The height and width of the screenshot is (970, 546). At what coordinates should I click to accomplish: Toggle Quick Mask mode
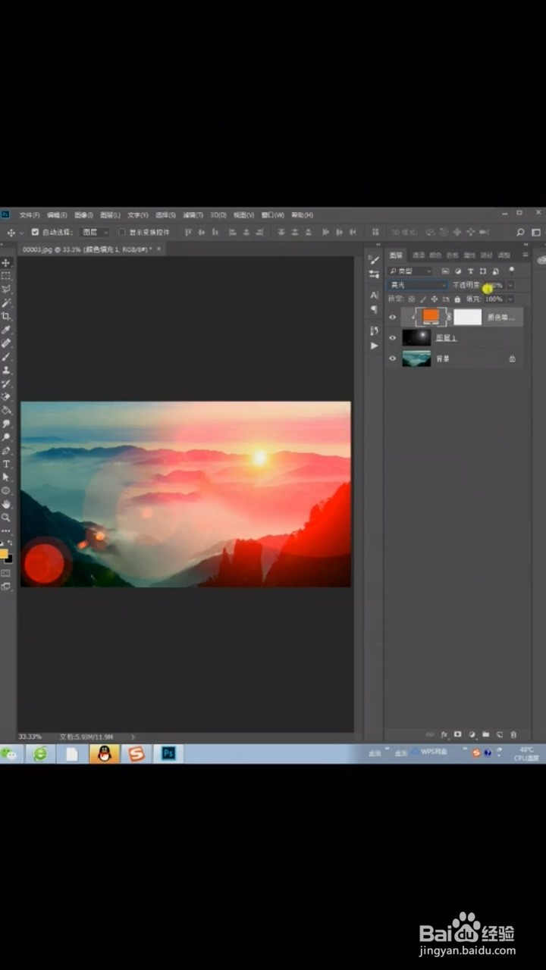(6, 573)
